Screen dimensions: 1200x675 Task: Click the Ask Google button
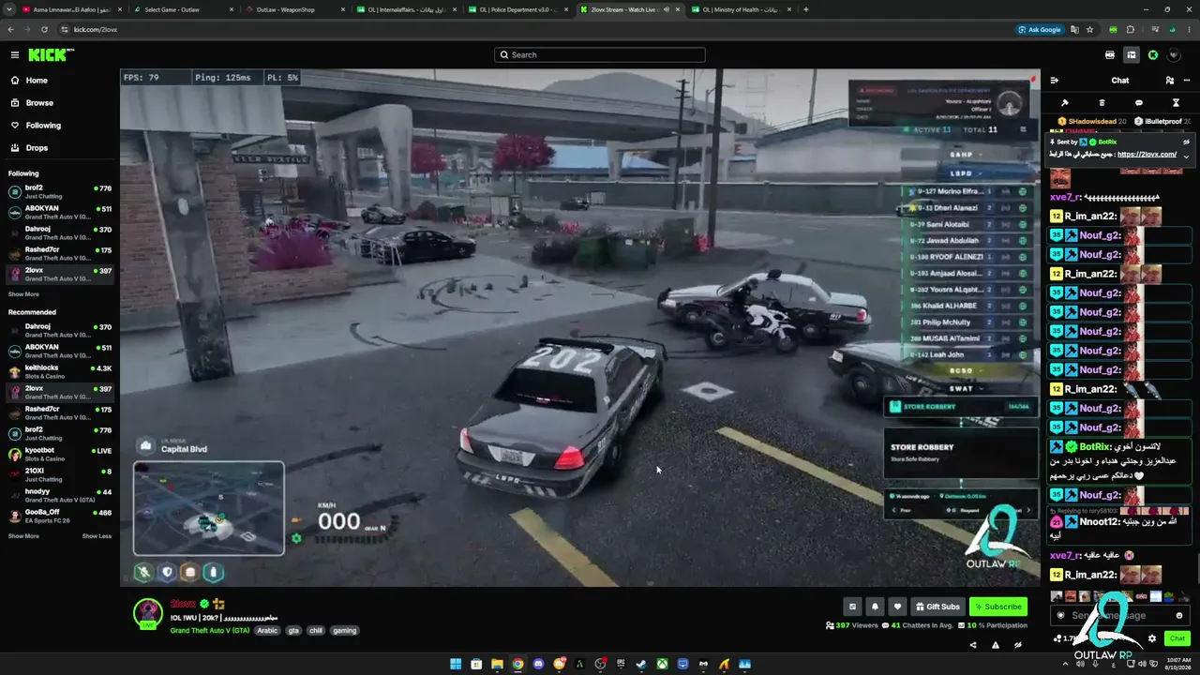[1040, 29]
